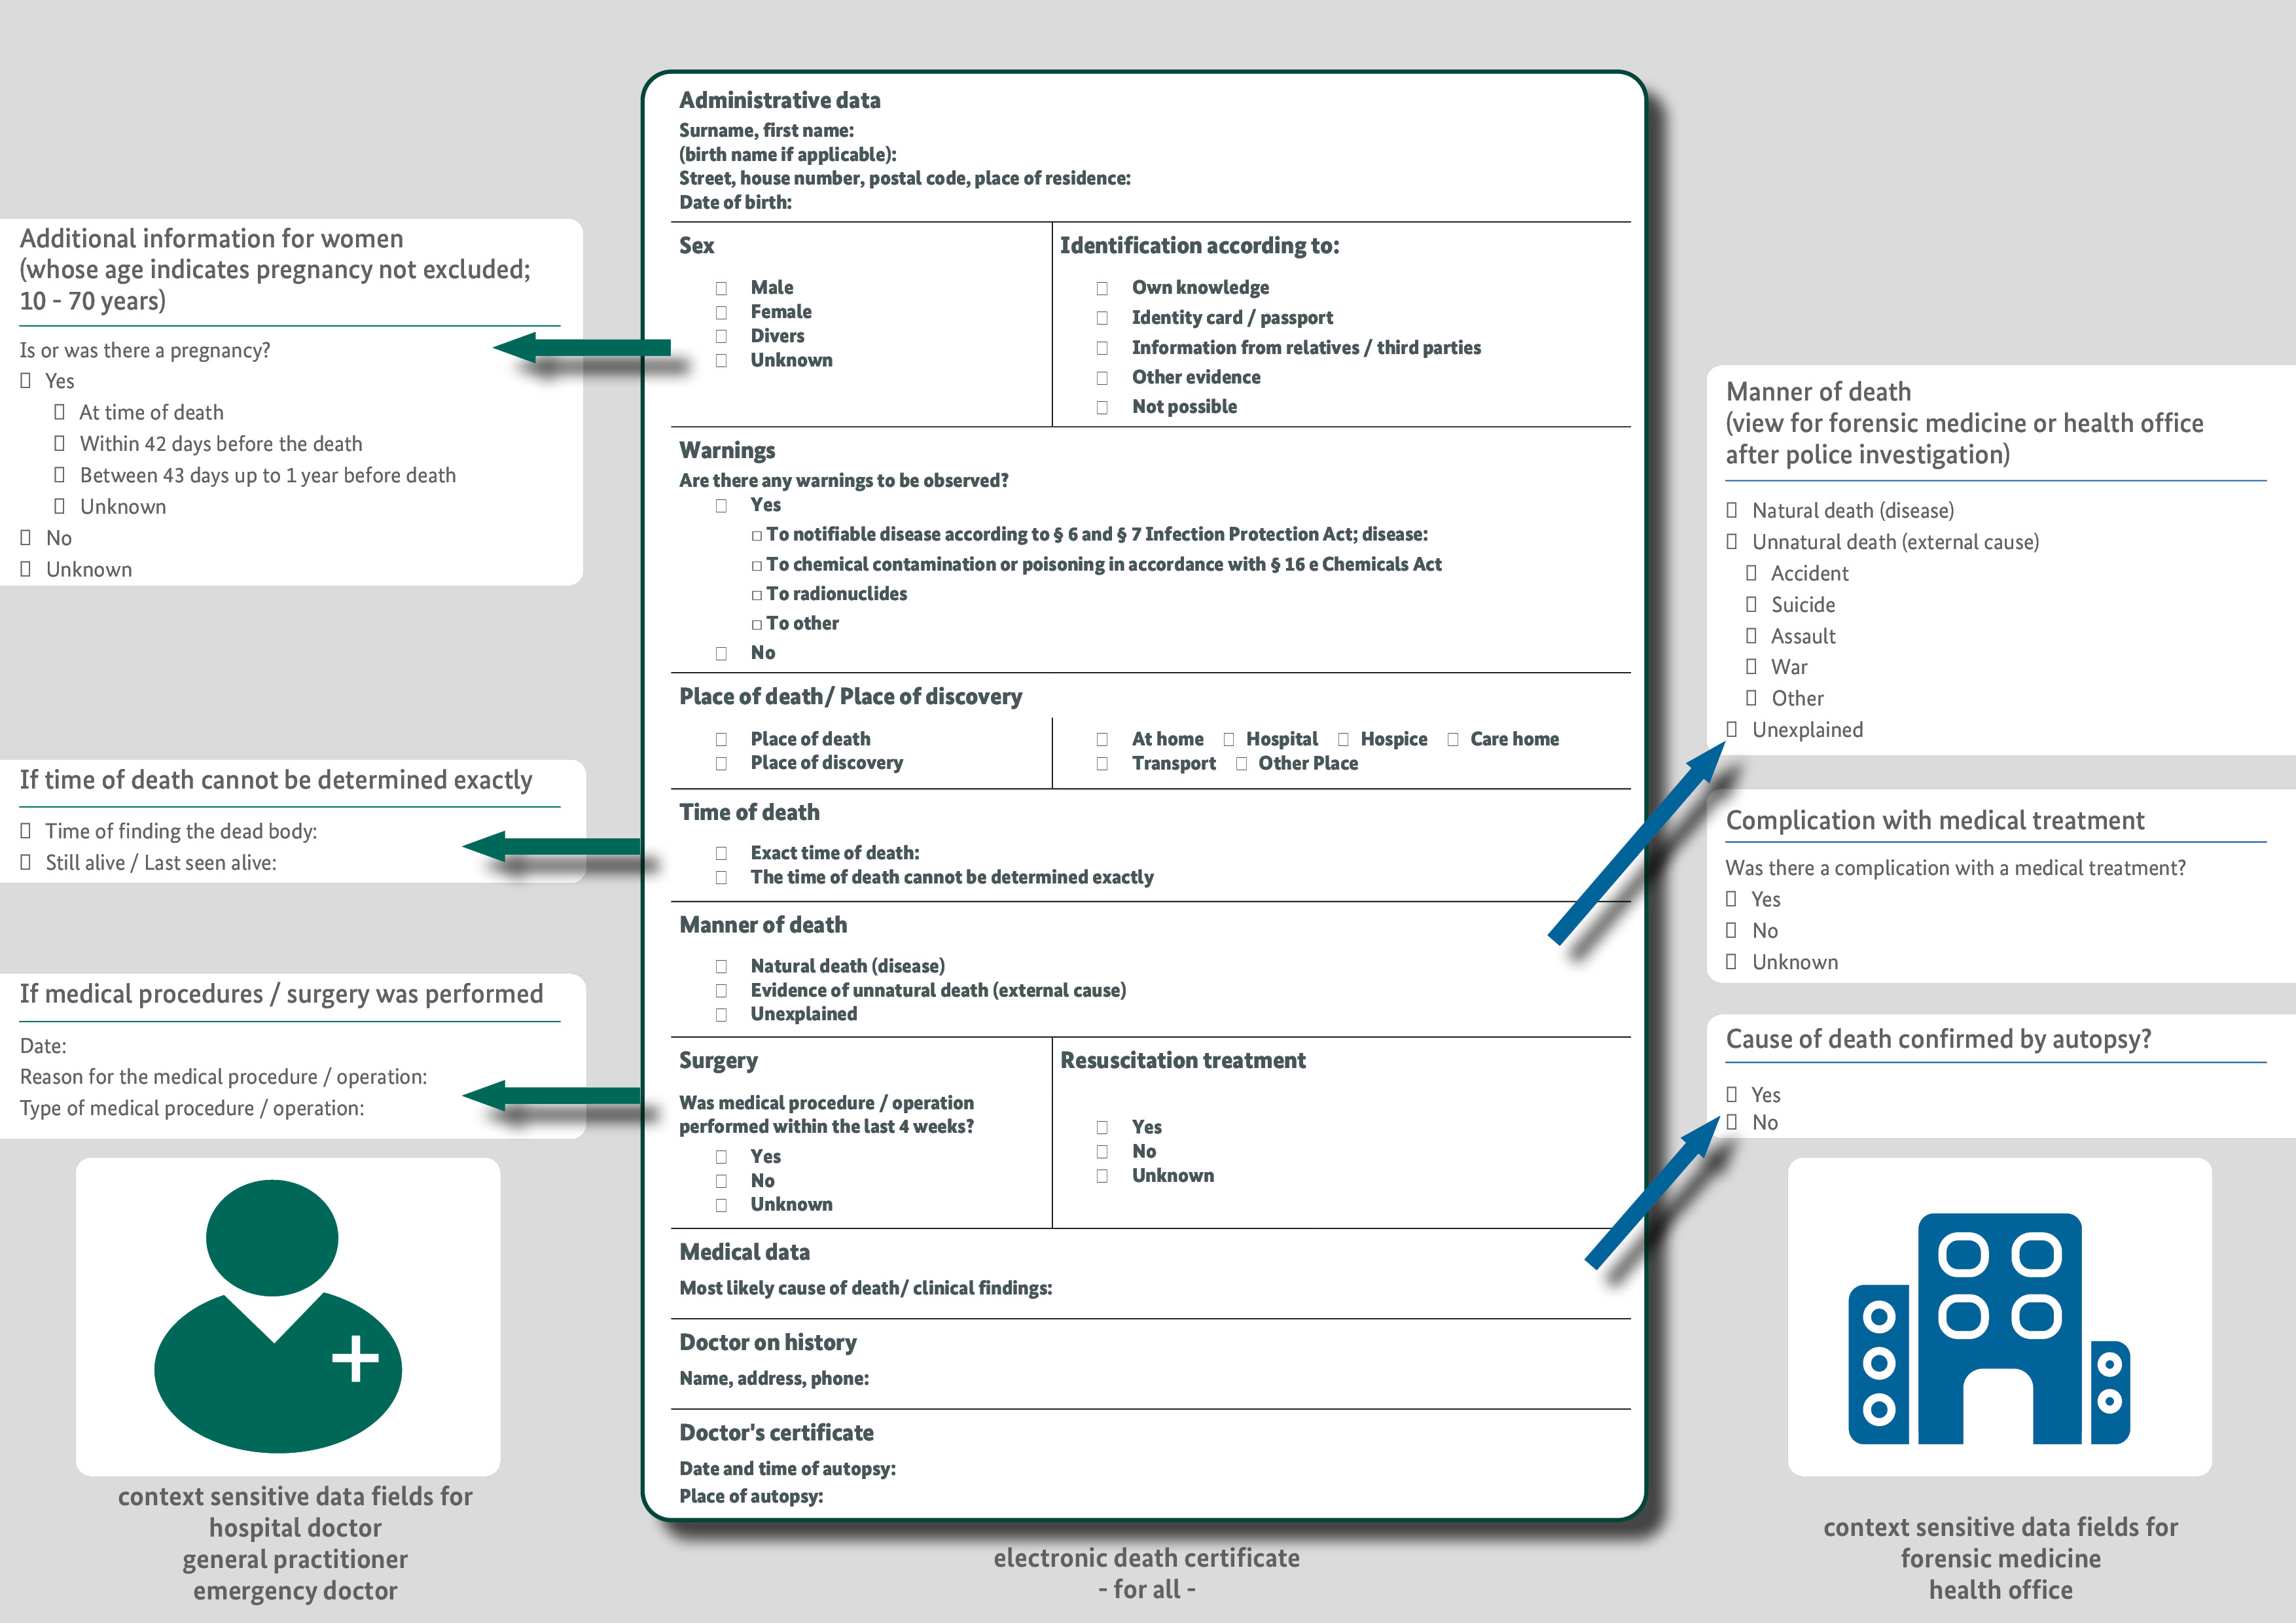Select Exact time of death checkbox

coord(721,853)
